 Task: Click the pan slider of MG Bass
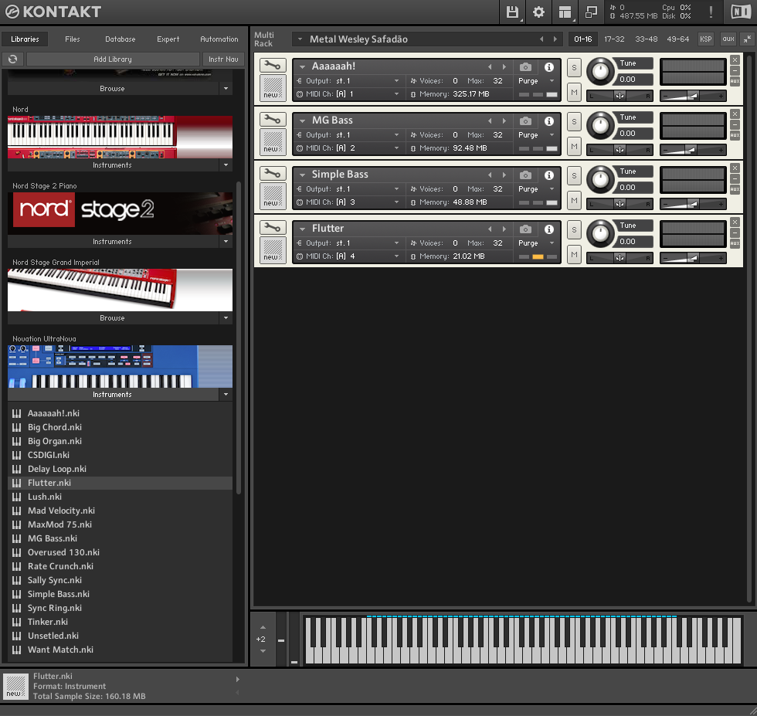tap(620, 150)
